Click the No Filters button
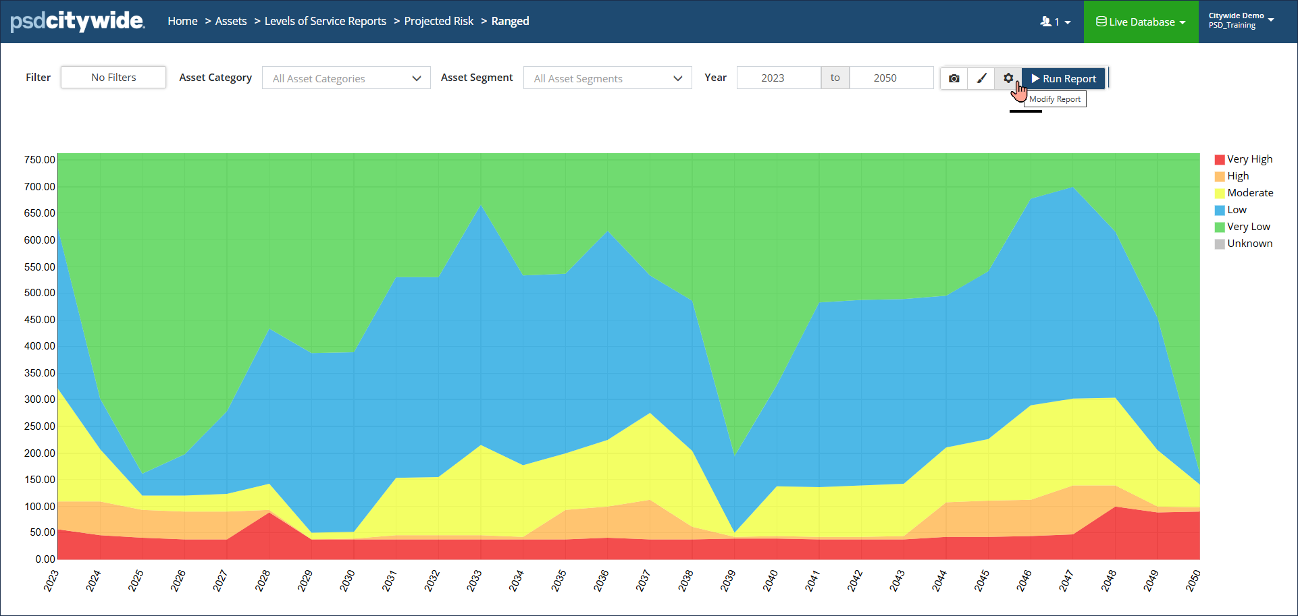1298x616 pixels. tap(113, 78)
